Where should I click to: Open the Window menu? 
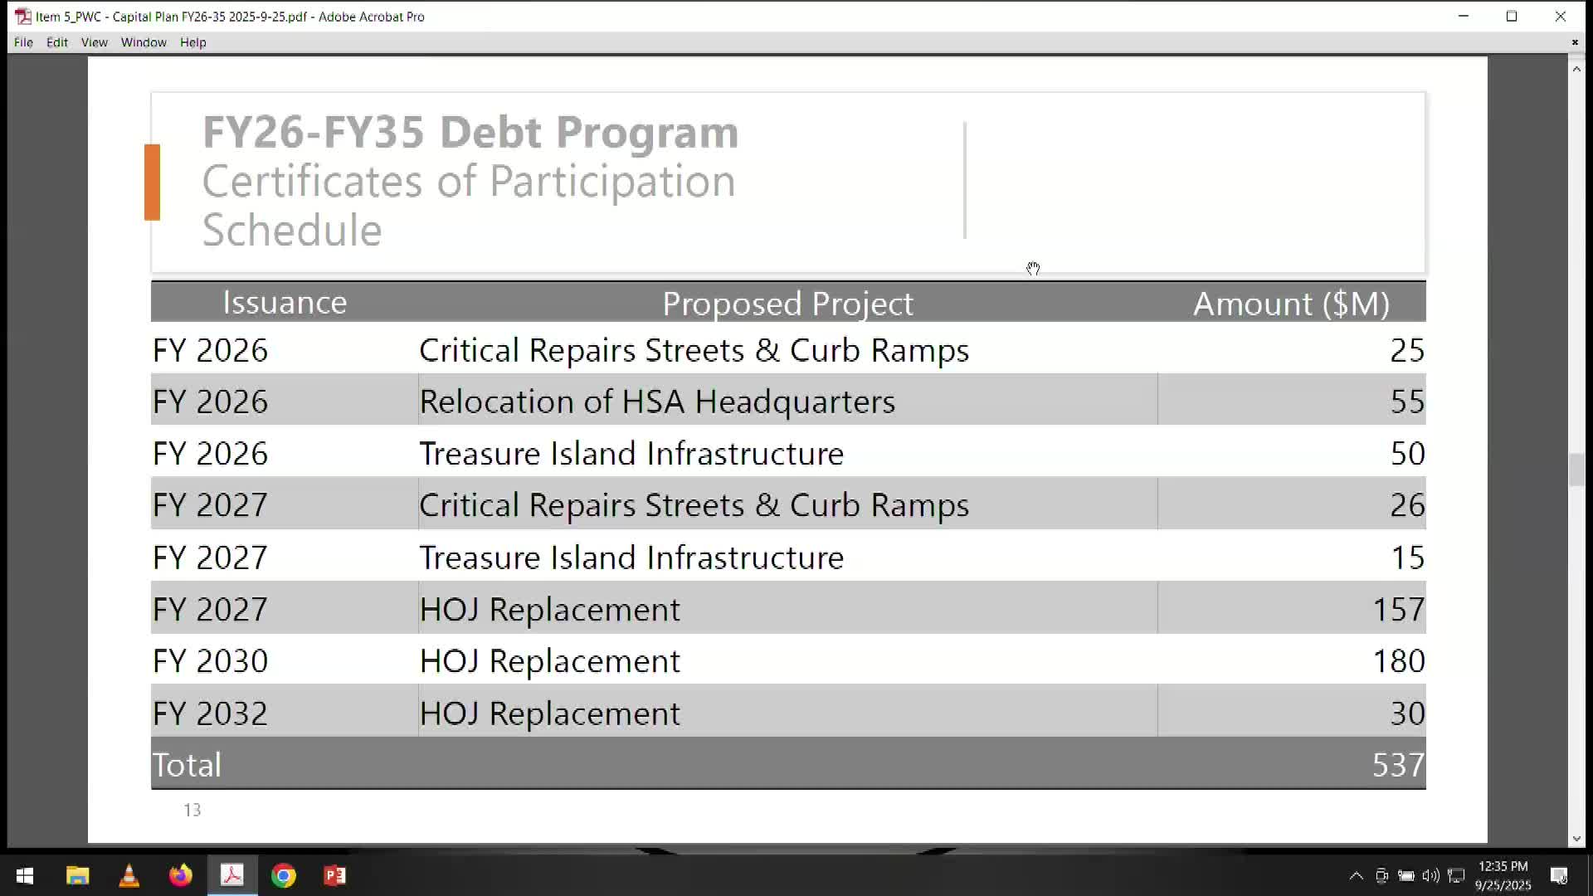pyautogui.click(x=144, y=42)
